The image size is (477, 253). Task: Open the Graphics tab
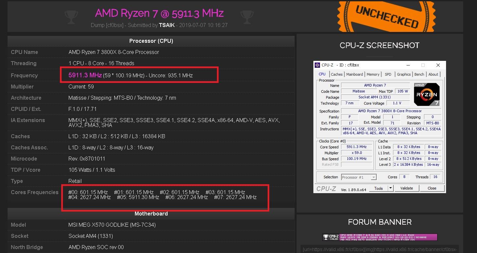point(404,74)
